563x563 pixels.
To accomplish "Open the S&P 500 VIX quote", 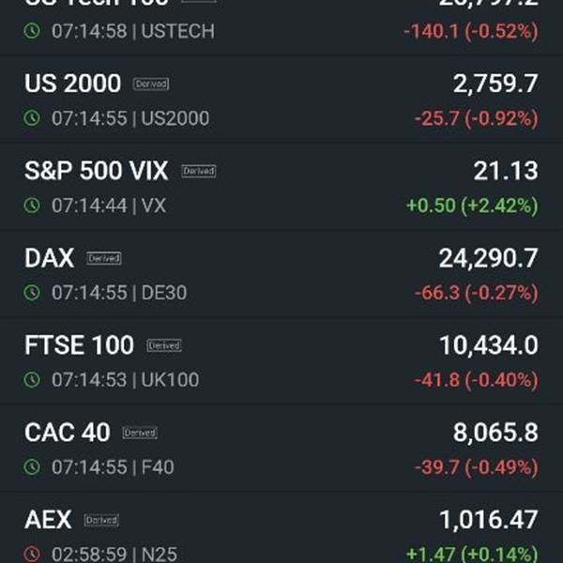I will point(281,187).
